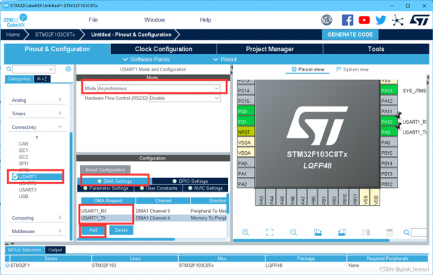Show the Output tab
Screen dimensions: 433x275
point(56,250)
